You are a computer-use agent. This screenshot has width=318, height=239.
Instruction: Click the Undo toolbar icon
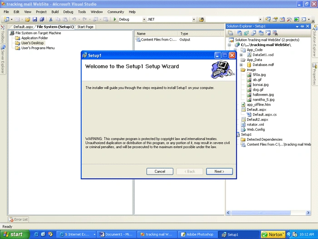tap(74, 19)
